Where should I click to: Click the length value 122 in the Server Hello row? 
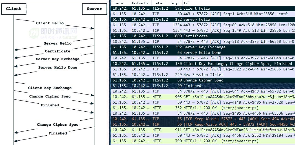(178, 20)
